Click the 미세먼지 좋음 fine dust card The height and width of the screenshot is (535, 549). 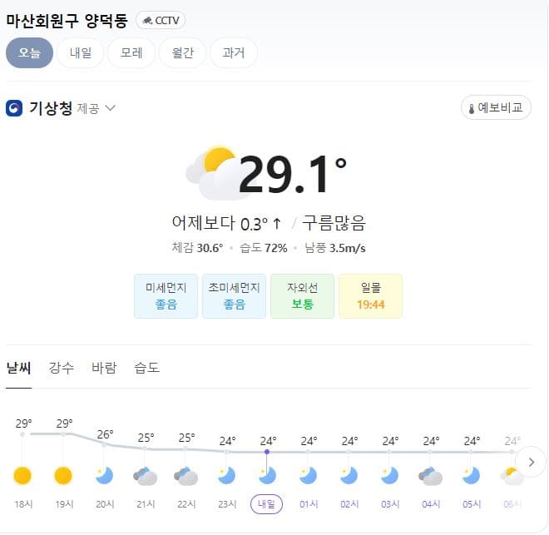point(166,296)
